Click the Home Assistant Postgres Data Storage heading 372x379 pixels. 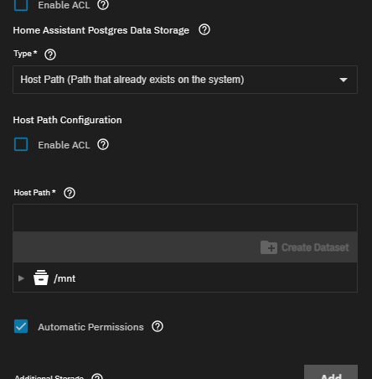tap(101, 30)
